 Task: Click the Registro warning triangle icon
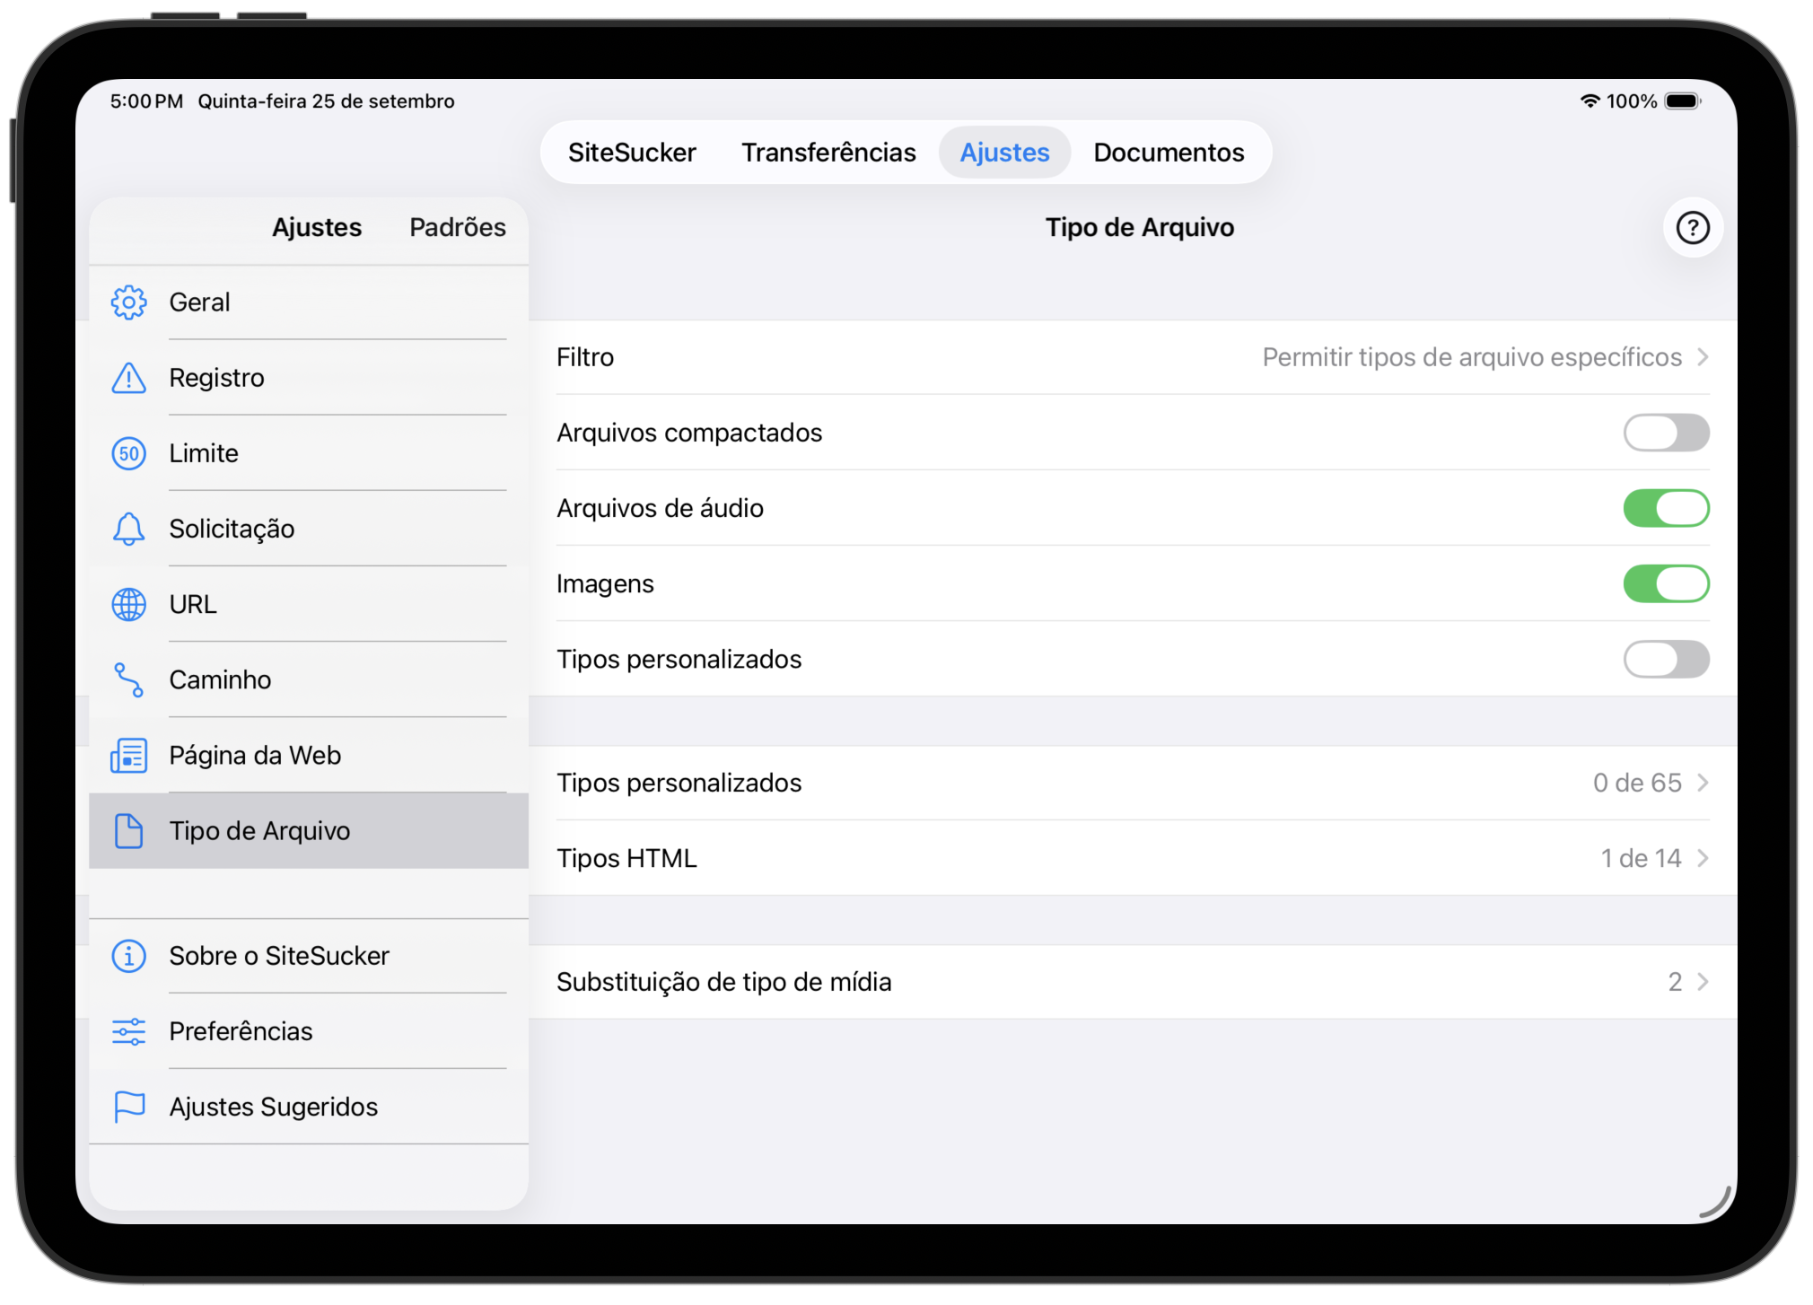coord(129,378)
